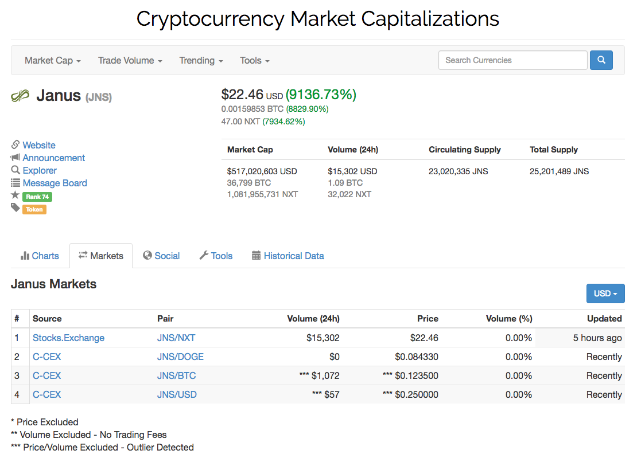Switch to the Social tab
The width and height of the screenshot is (641, 458).
(161, 256)
